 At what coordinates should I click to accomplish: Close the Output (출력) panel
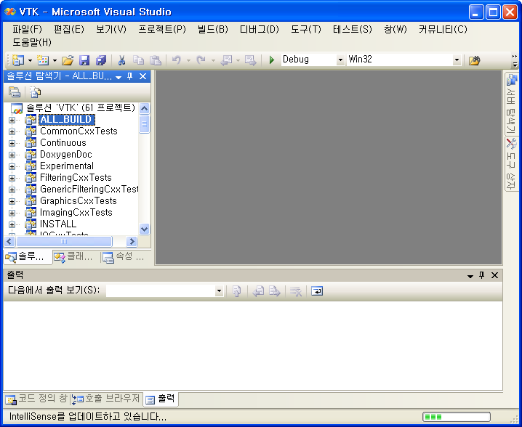494,275
